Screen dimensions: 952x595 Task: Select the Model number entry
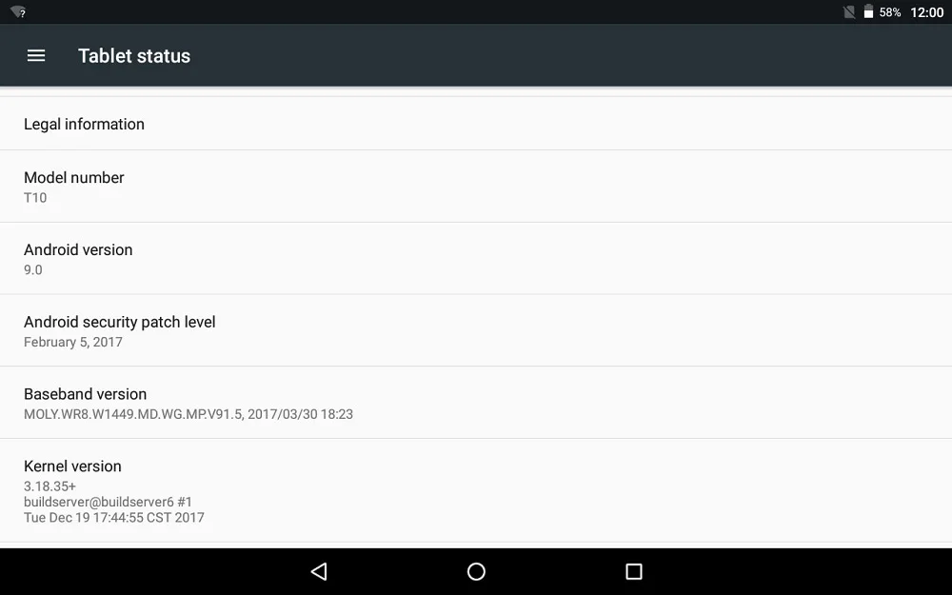tap(476, 187)
